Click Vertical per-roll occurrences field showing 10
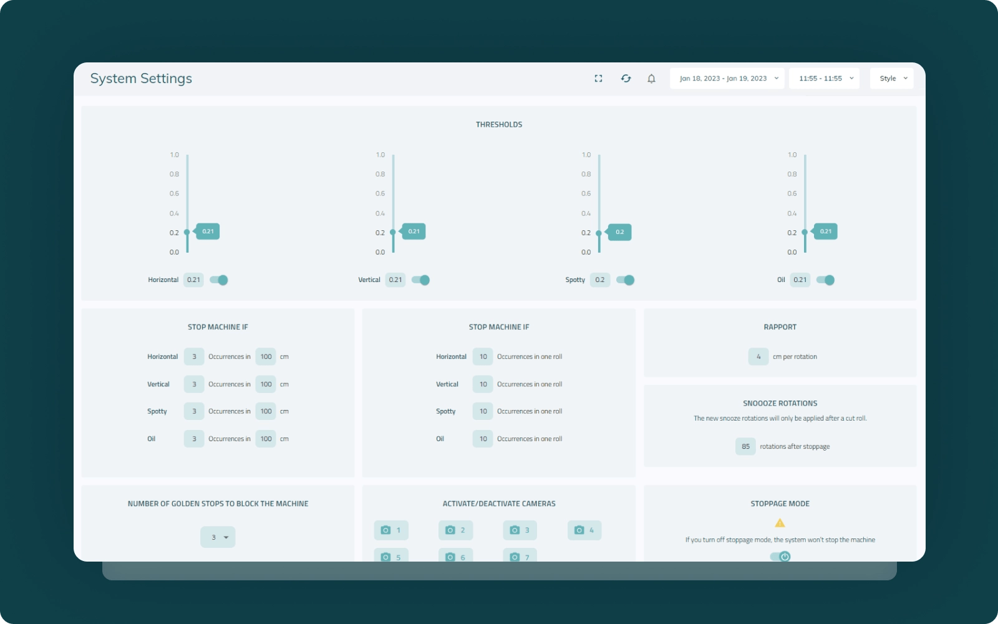998x624 pixels. 483,384
